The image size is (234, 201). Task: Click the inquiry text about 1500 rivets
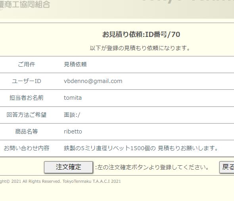coord(141,148)
